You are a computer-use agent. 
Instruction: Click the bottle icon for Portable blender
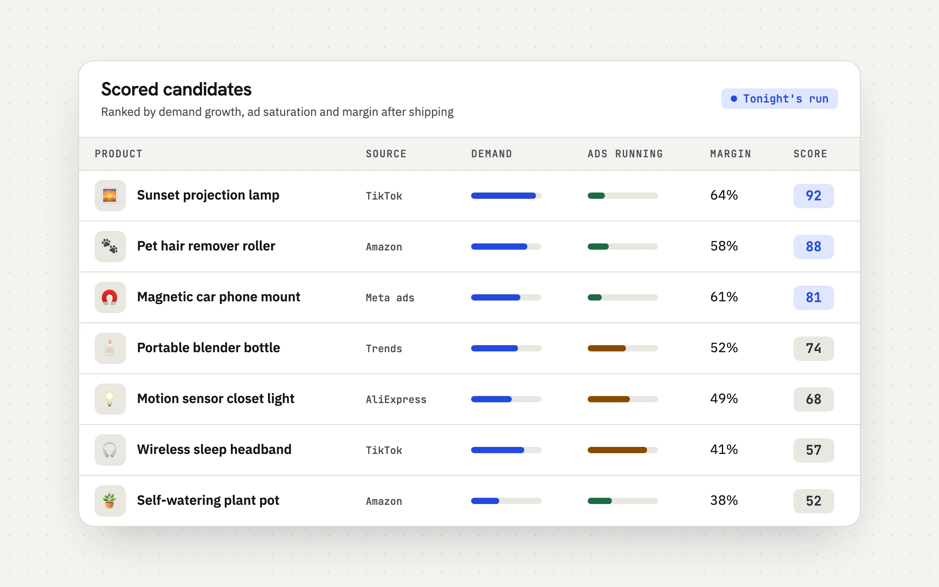click(x=110, y=348)
